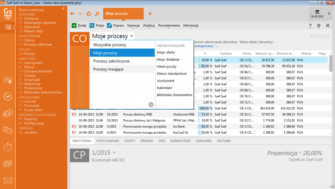Click the Dodaj button
The width and height of the screenshot is (335, 189).
[x=79, y=26]
